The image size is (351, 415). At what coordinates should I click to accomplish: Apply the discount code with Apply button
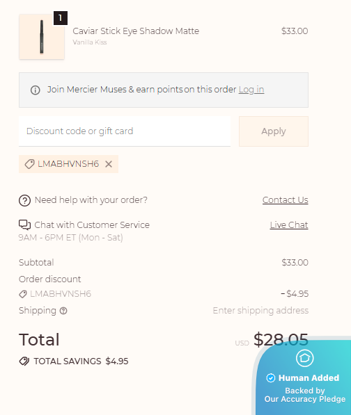click(x=274, y=131)
